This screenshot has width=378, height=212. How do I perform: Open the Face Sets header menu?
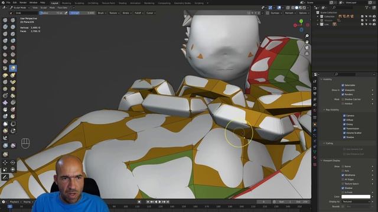click(62, 8)
